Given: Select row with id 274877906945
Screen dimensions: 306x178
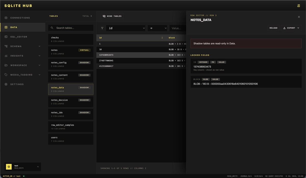Looking at the screenshot, I should pyautogui.click(x=141, y=61).
